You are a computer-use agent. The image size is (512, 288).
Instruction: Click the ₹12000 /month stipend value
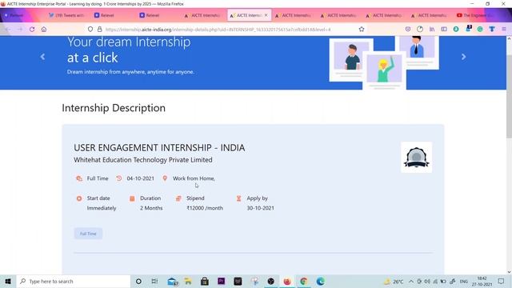point(205,208)
